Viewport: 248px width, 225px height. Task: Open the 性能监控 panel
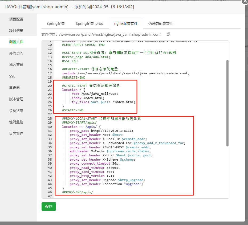pos(16,122)
